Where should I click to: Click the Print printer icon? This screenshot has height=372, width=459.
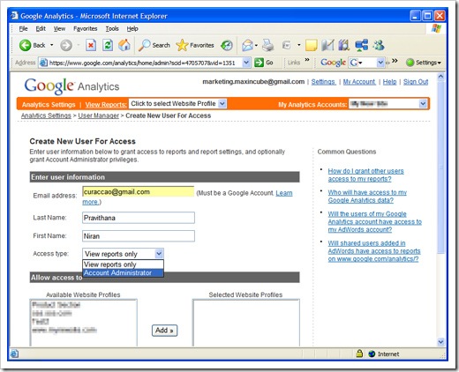coord(268,45)
